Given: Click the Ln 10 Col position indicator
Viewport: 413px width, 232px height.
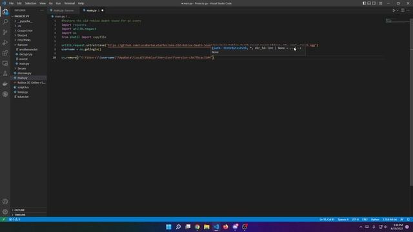Looking at the screenshot, I should pos(327,219).
